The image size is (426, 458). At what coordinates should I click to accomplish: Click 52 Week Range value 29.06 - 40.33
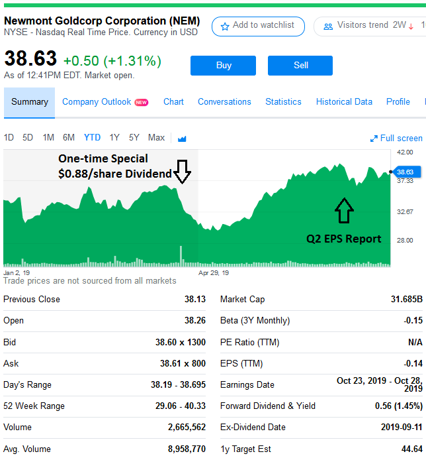[181, 406]
